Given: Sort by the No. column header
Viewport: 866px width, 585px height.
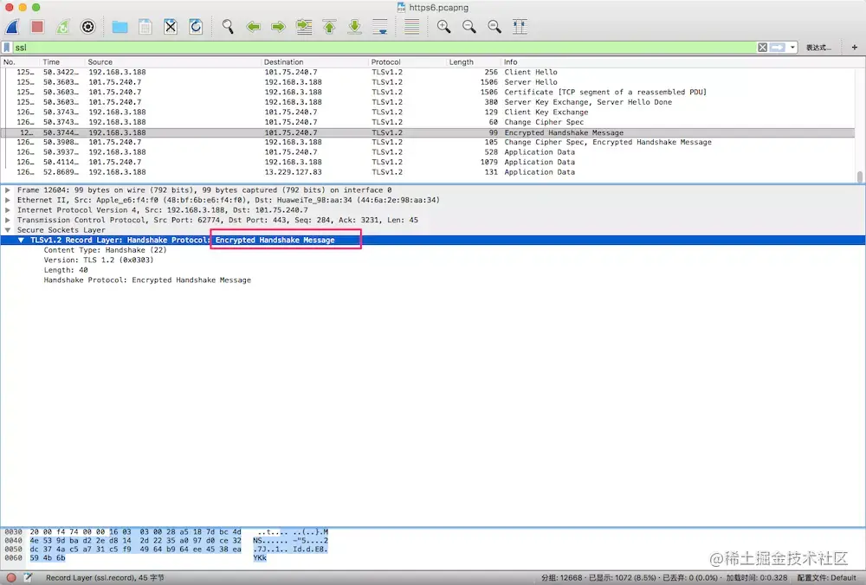Looking at the screenshot, I should point(20,61).
